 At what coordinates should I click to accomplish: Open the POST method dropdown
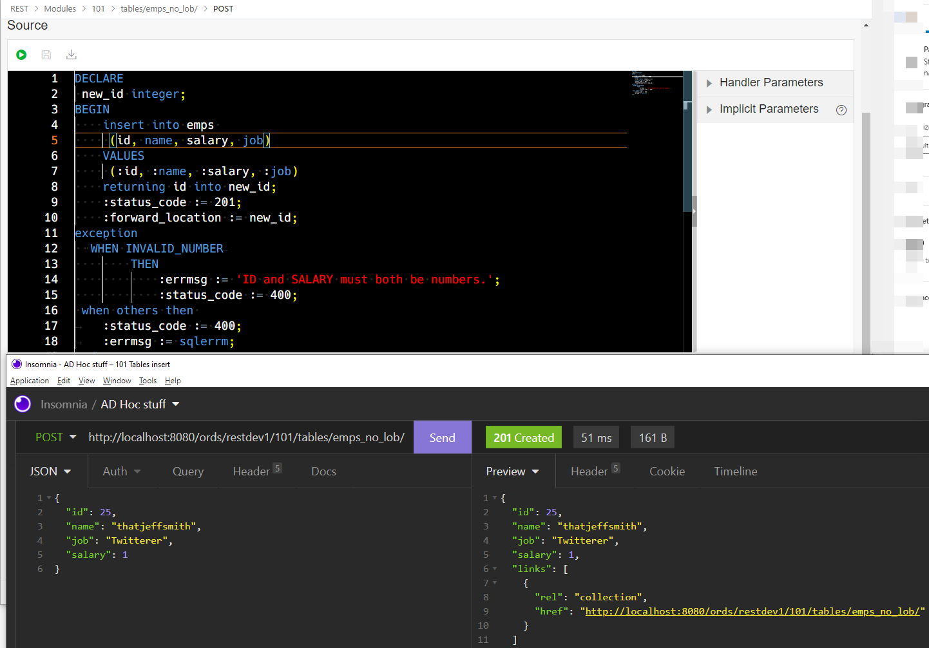point(56,437)
